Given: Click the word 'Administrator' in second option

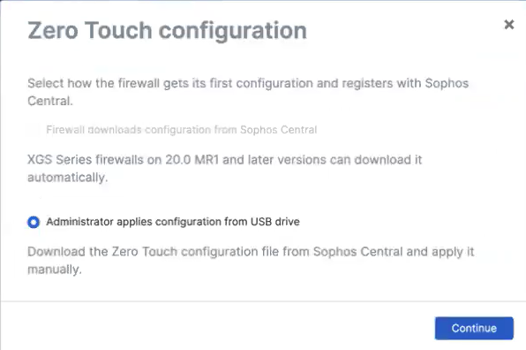Looking at the screenshot, I should [79, 222].
